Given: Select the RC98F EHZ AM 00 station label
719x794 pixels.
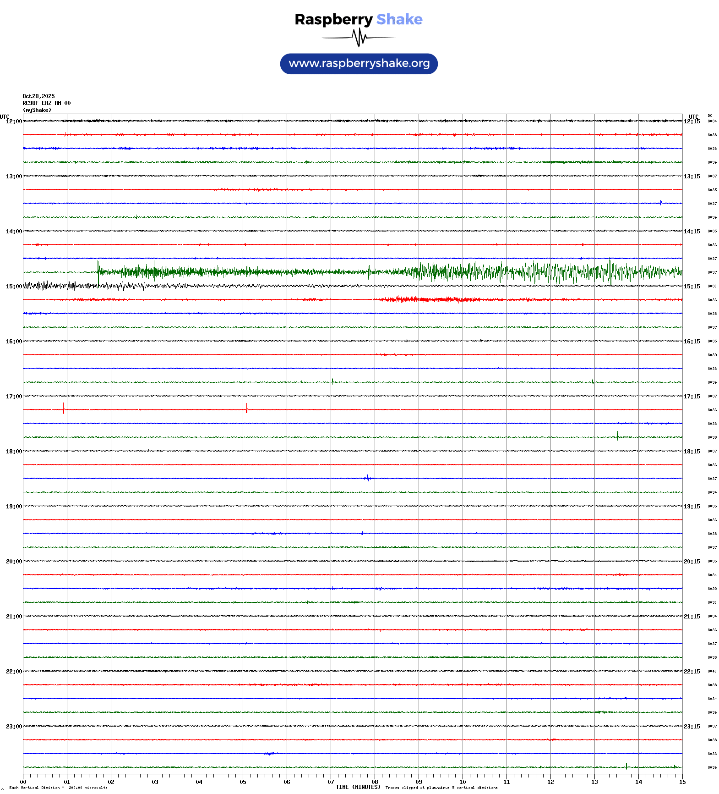Looking at the screenshot, I should [x=47, y=103].
